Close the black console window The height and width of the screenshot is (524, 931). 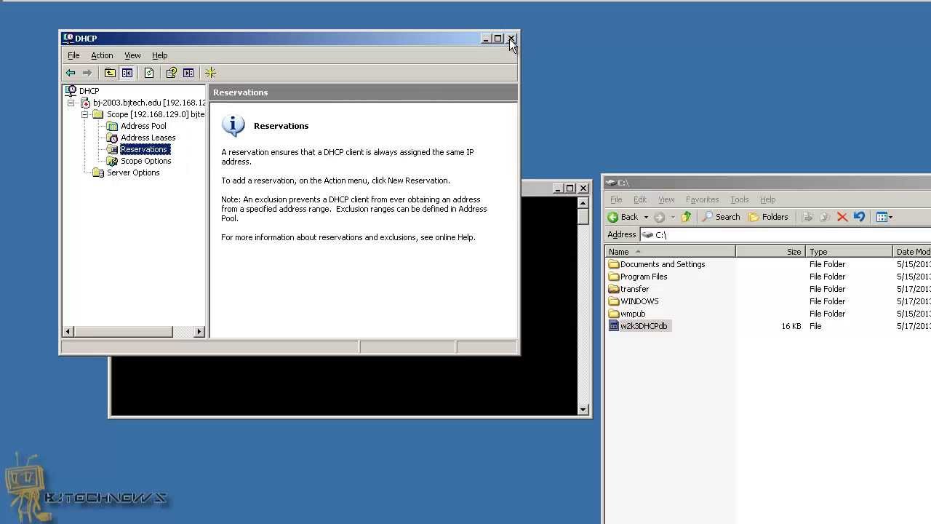[x=583, y=188]
